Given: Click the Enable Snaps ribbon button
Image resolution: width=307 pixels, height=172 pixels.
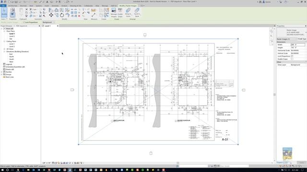Looking at the screenshot, I should (120, 13).
